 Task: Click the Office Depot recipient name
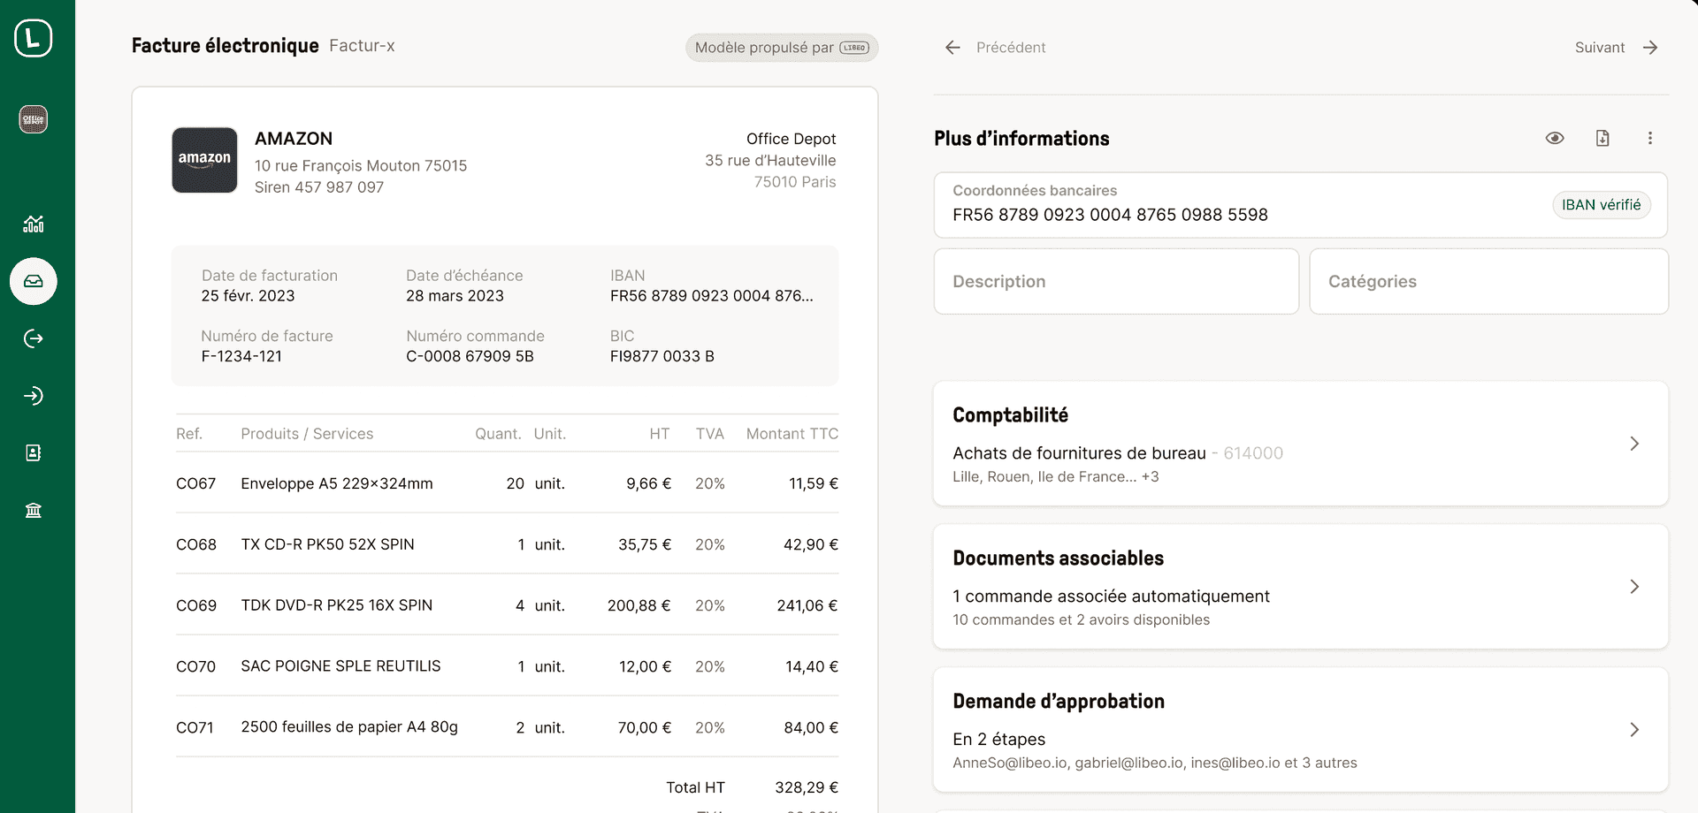click(791, 139)
